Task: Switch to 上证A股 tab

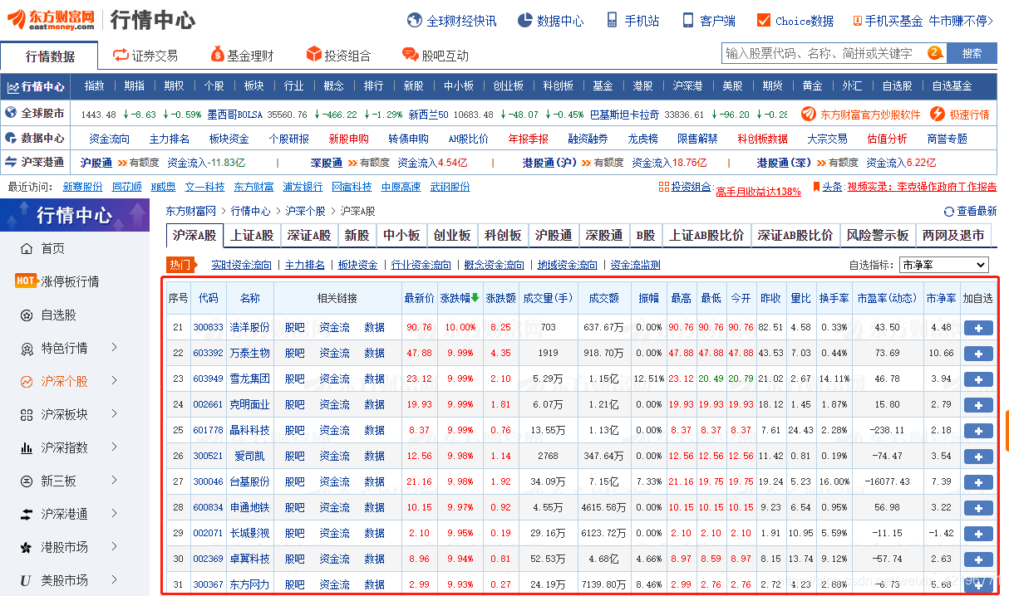Action: 252,236
